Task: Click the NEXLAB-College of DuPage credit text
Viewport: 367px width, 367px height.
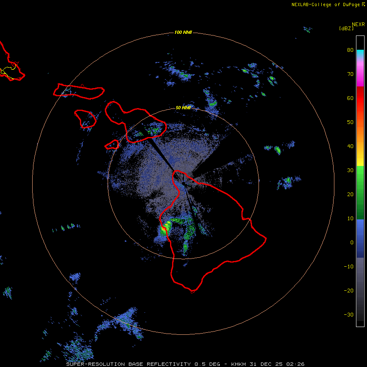Action: point(325,4)
